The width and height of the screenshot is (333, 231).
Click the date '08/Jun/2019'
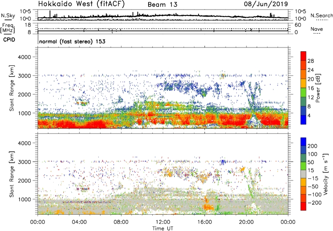tap(266, 4)
